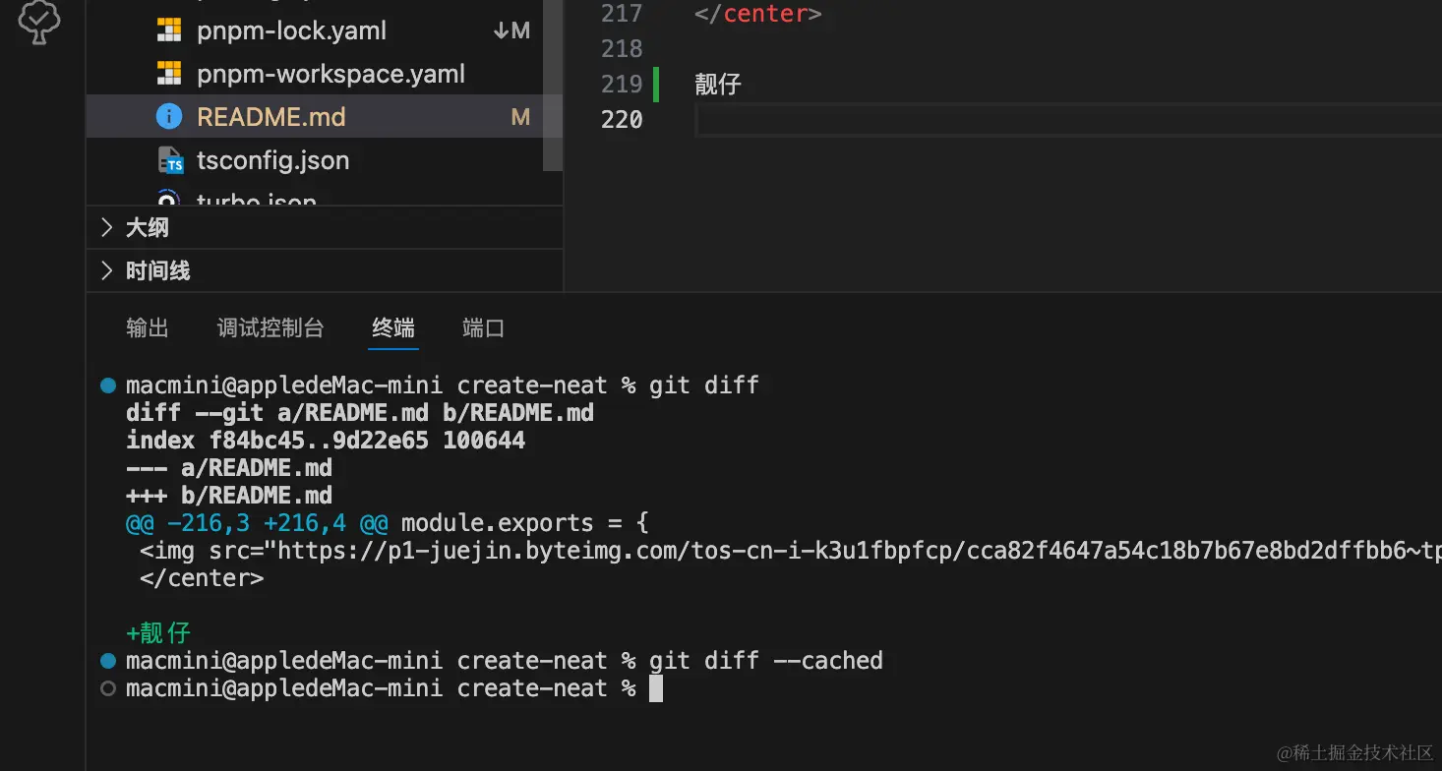
Task: Click 'diff --git a/README.md b/README.md' line
Action: point(360,412)
